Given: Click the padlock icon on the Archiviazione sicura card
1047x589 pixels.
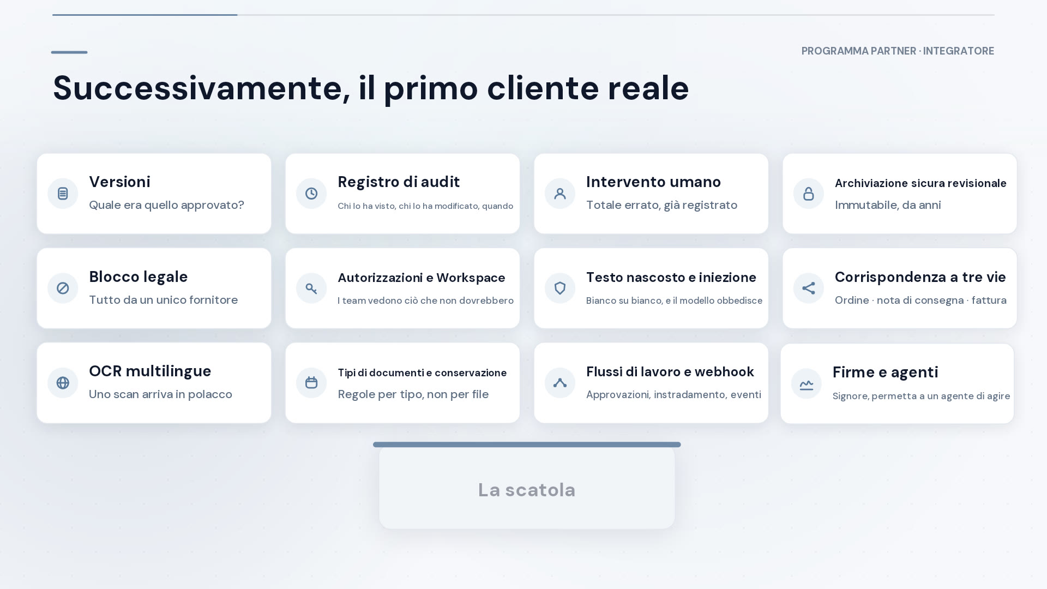Looking at the screenshot, I should 809,194.
